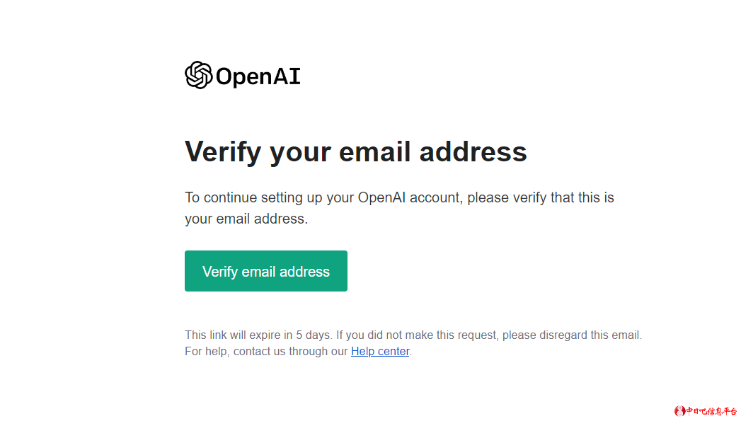
Task: Click the word "OpenAI" in body paragraph
Action: (383, 197)
